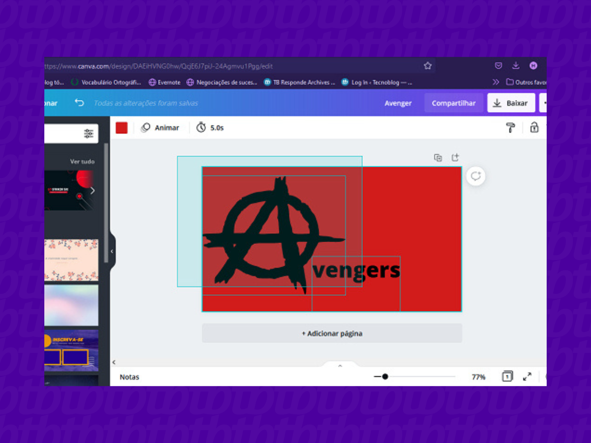The width and height of the screenshot is (591, 443).
Task: Select the pastel gradient template thumbnail
Action: coord(71,306)
